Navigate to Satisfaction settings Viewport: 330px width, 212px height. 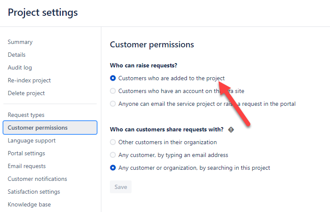tap(34, 192)
